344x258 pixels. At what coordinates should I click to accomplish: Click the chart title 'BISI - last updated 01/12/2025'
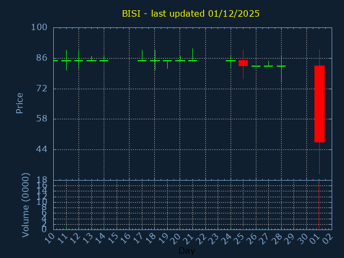[191, 13]
